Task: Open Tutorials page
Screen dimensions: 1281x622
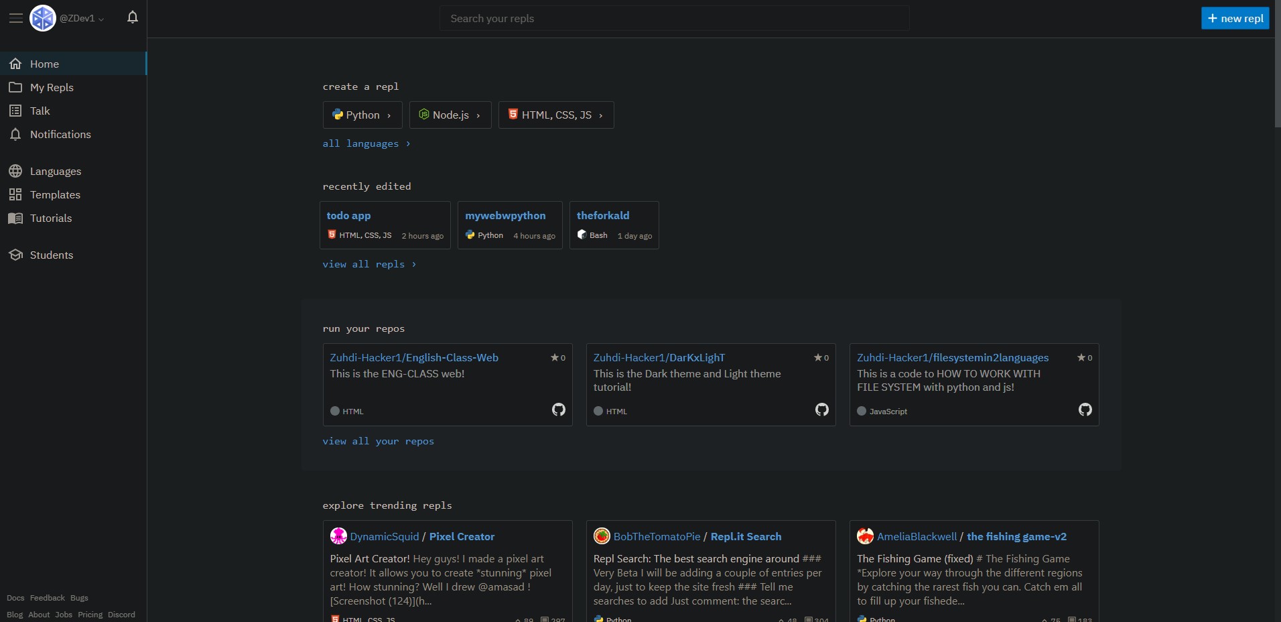Action: tap(73, 218)
